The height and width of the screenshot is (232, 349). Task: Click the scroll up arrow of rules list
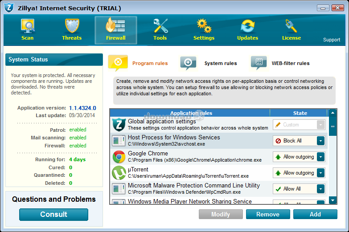point(333,113)
